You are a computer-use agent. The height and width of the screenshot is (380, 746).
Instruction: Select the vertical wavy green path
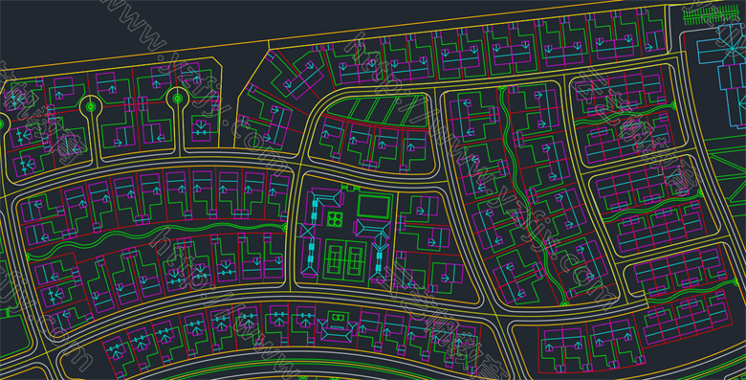533,195
